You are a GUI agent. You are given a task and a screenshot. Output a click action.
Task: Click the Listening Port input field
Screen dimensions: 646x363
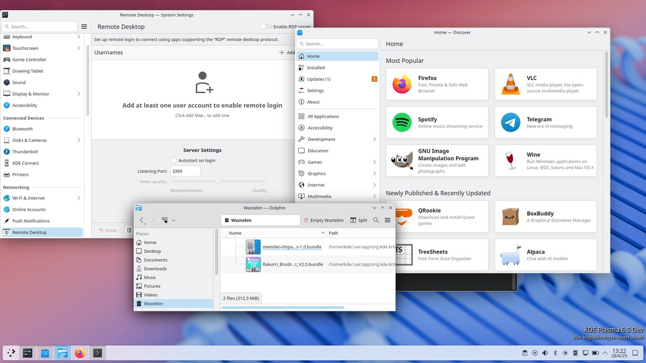point(185,170)
